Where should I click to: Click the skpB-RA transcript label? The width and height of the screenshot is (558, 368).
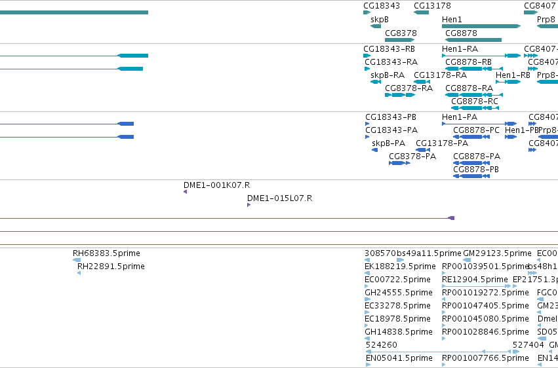388,75
